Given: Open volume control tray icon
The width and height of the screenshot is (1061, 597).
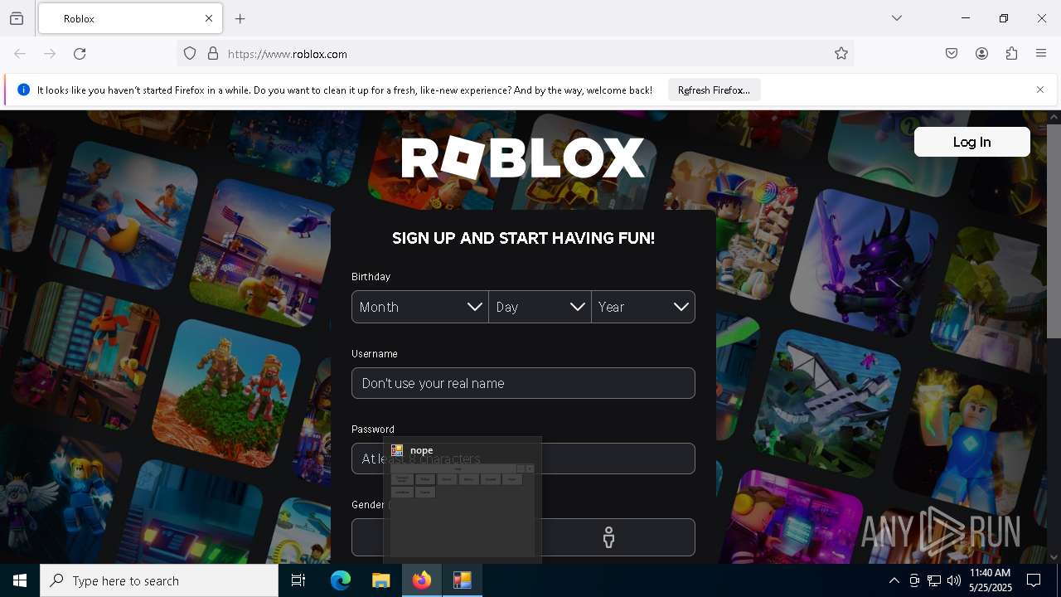Looking at the screenshot, I should click(x=954, y=580).
